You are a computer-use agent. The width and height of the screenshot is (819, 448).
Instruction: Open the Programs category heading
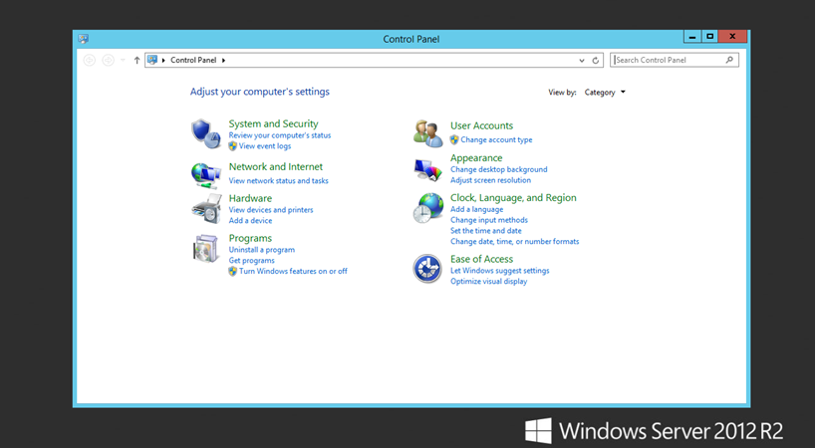coord(250,238)
